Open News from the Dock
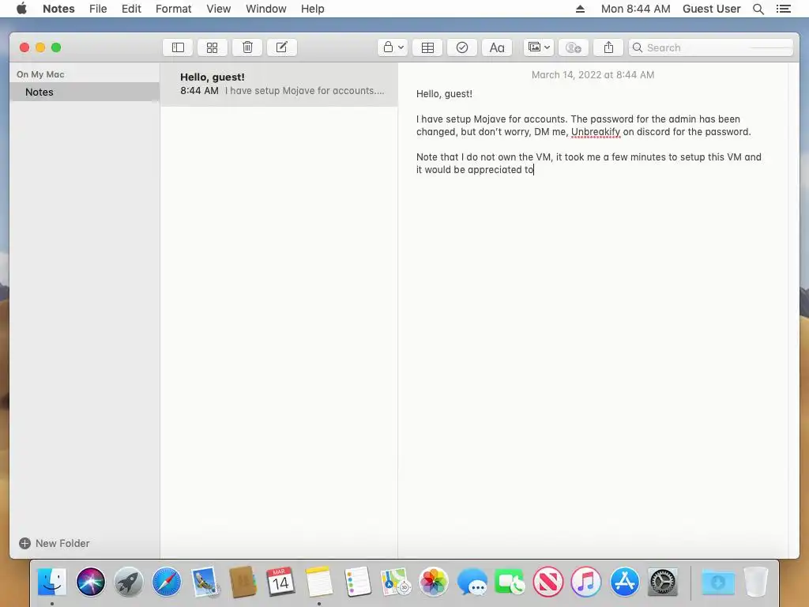Screen dimensions: 809x607 548,582
